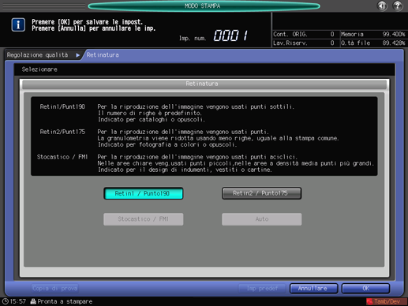408x306 pixels.
Task: Click the Imp predef button
Action: pos(262,289)
